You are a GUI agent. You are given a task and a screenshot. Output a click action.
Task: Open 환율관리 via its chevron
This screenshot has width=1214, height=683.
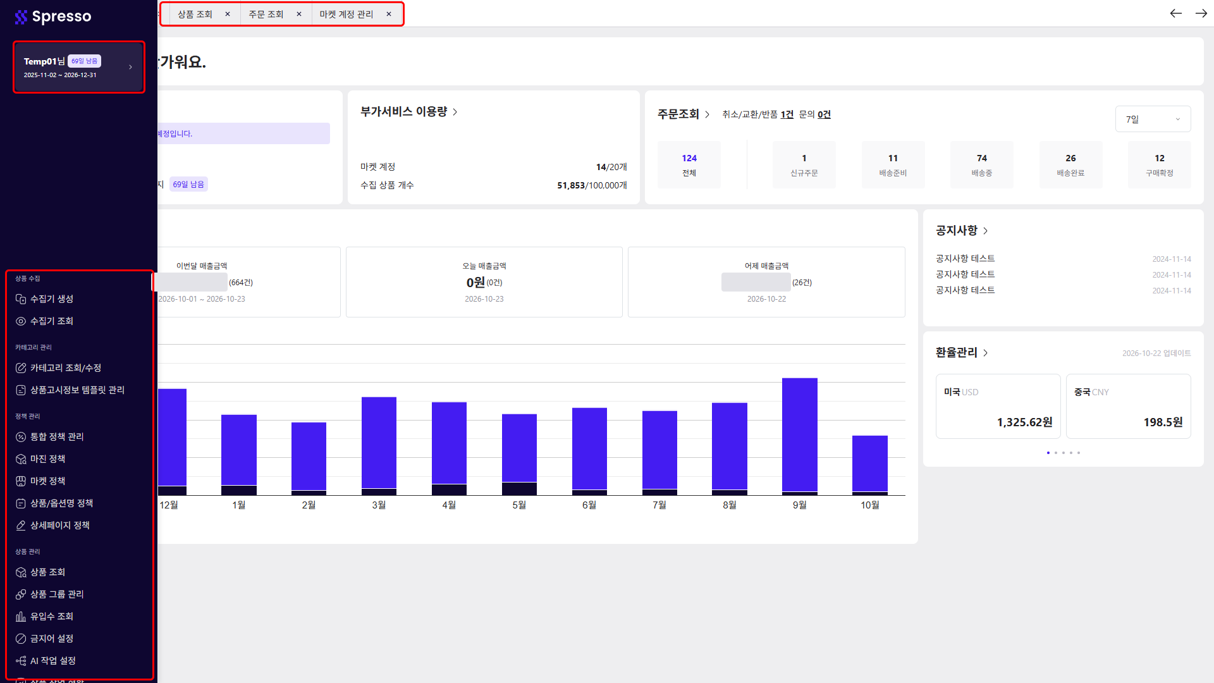985,353
